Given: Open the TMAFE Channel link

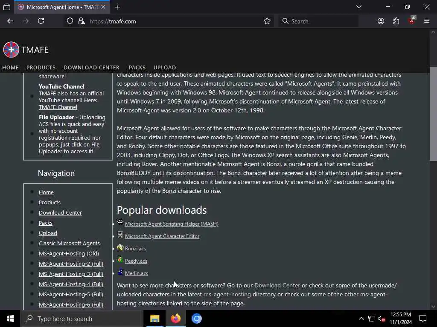Looking at the screenshot, I should 58,107.
